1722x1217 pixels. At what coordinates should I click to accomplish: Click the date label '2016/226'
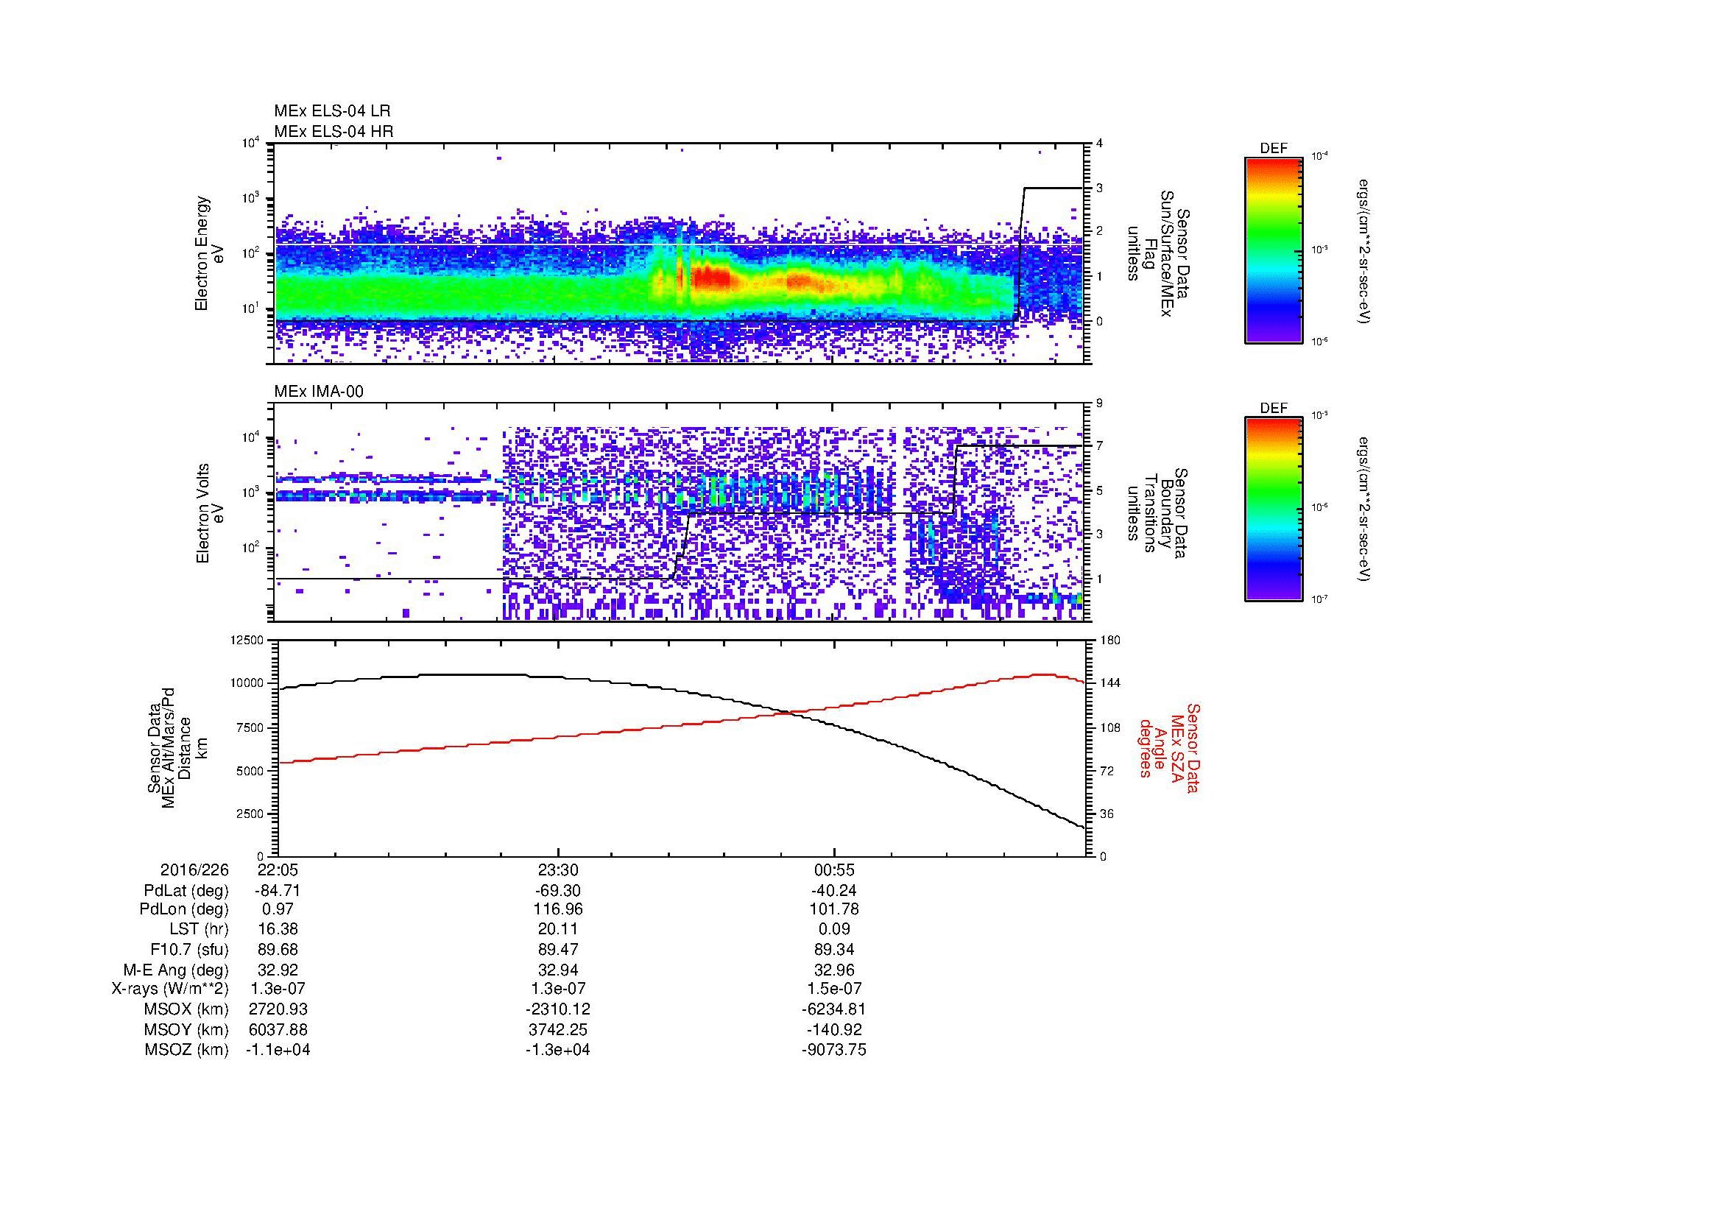coord(194,869)
